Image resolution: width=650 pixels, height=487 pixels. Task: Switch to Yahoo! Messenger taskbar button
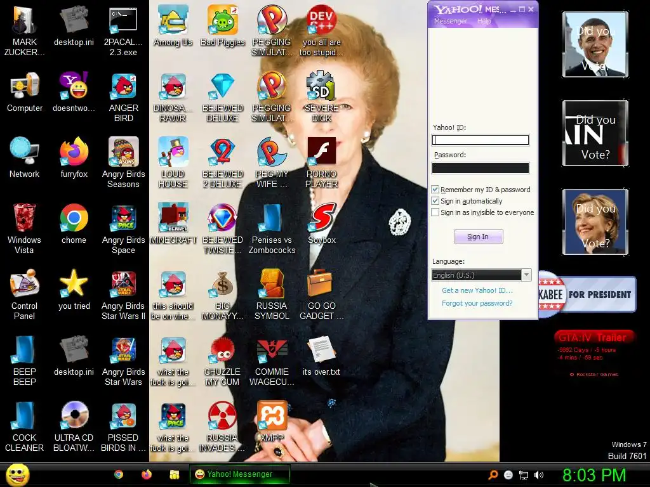point(239,474)
